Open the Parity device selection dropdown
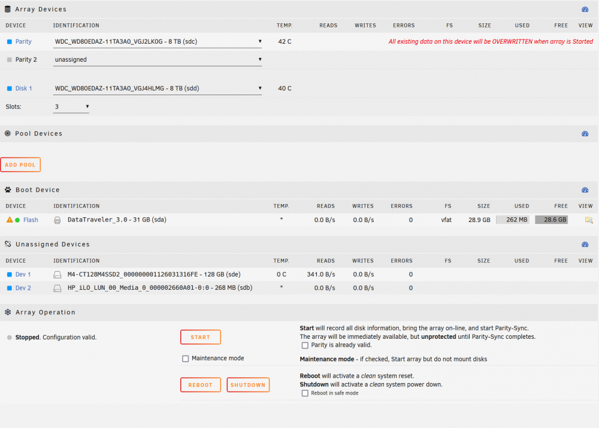Image resolution: width=599 pixels, height=428 pixels. coord(158,42)
